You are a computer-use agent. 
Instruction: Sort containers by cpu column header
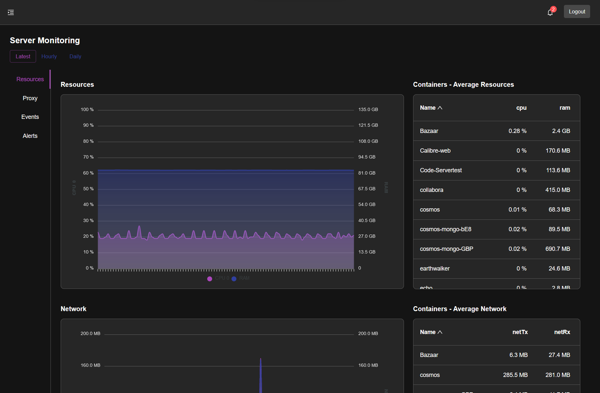click(x=521, y=108)
